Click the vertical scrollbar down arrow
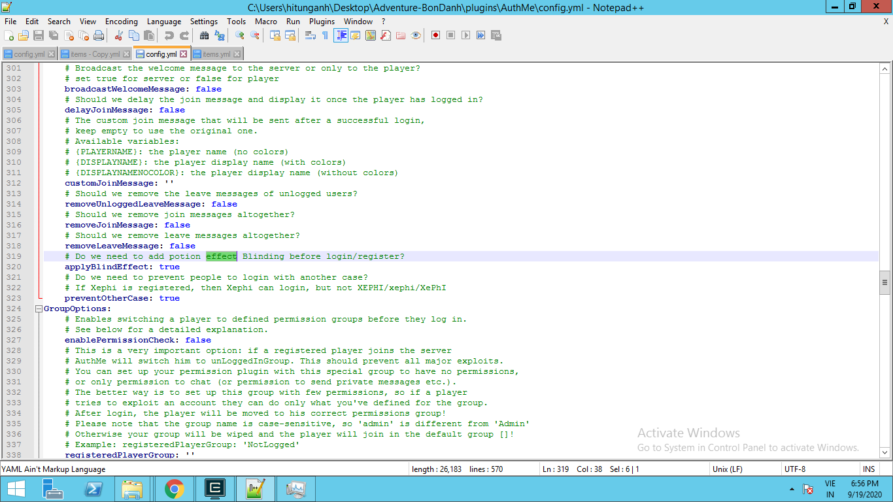 pyautogui.click(x=885, y=452)
